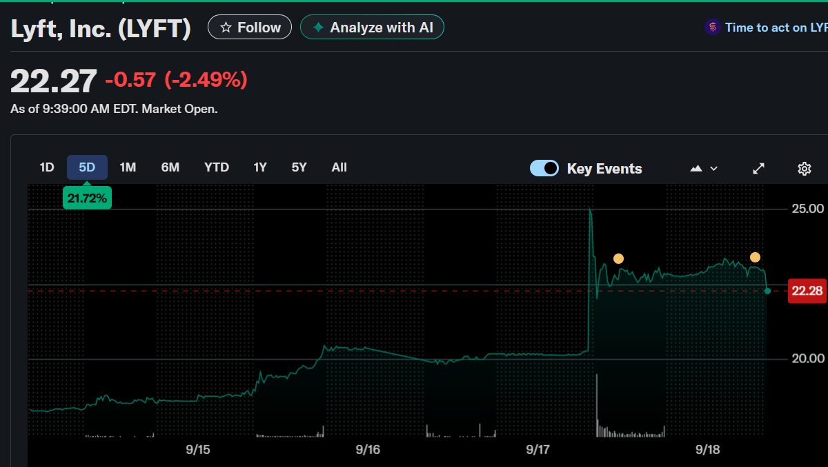
Task: Click the 20.00 price axis label
Action: [807, 358]
